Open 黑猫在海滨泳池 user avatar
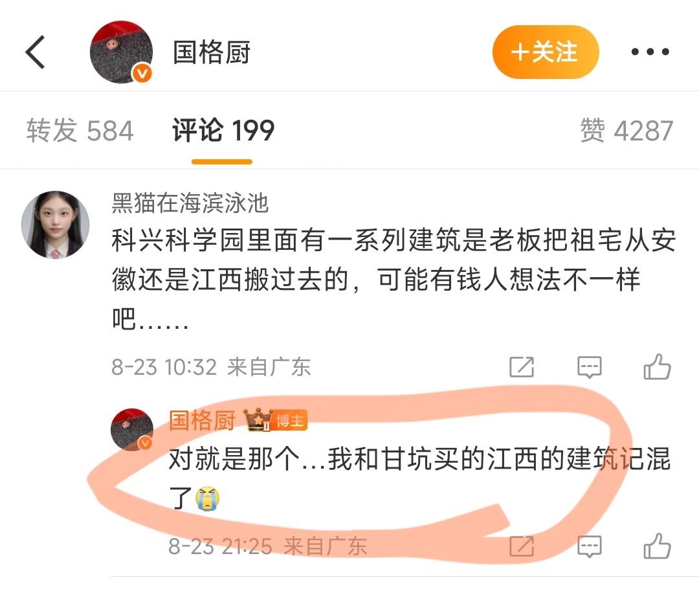 click(x=55, y=225)
